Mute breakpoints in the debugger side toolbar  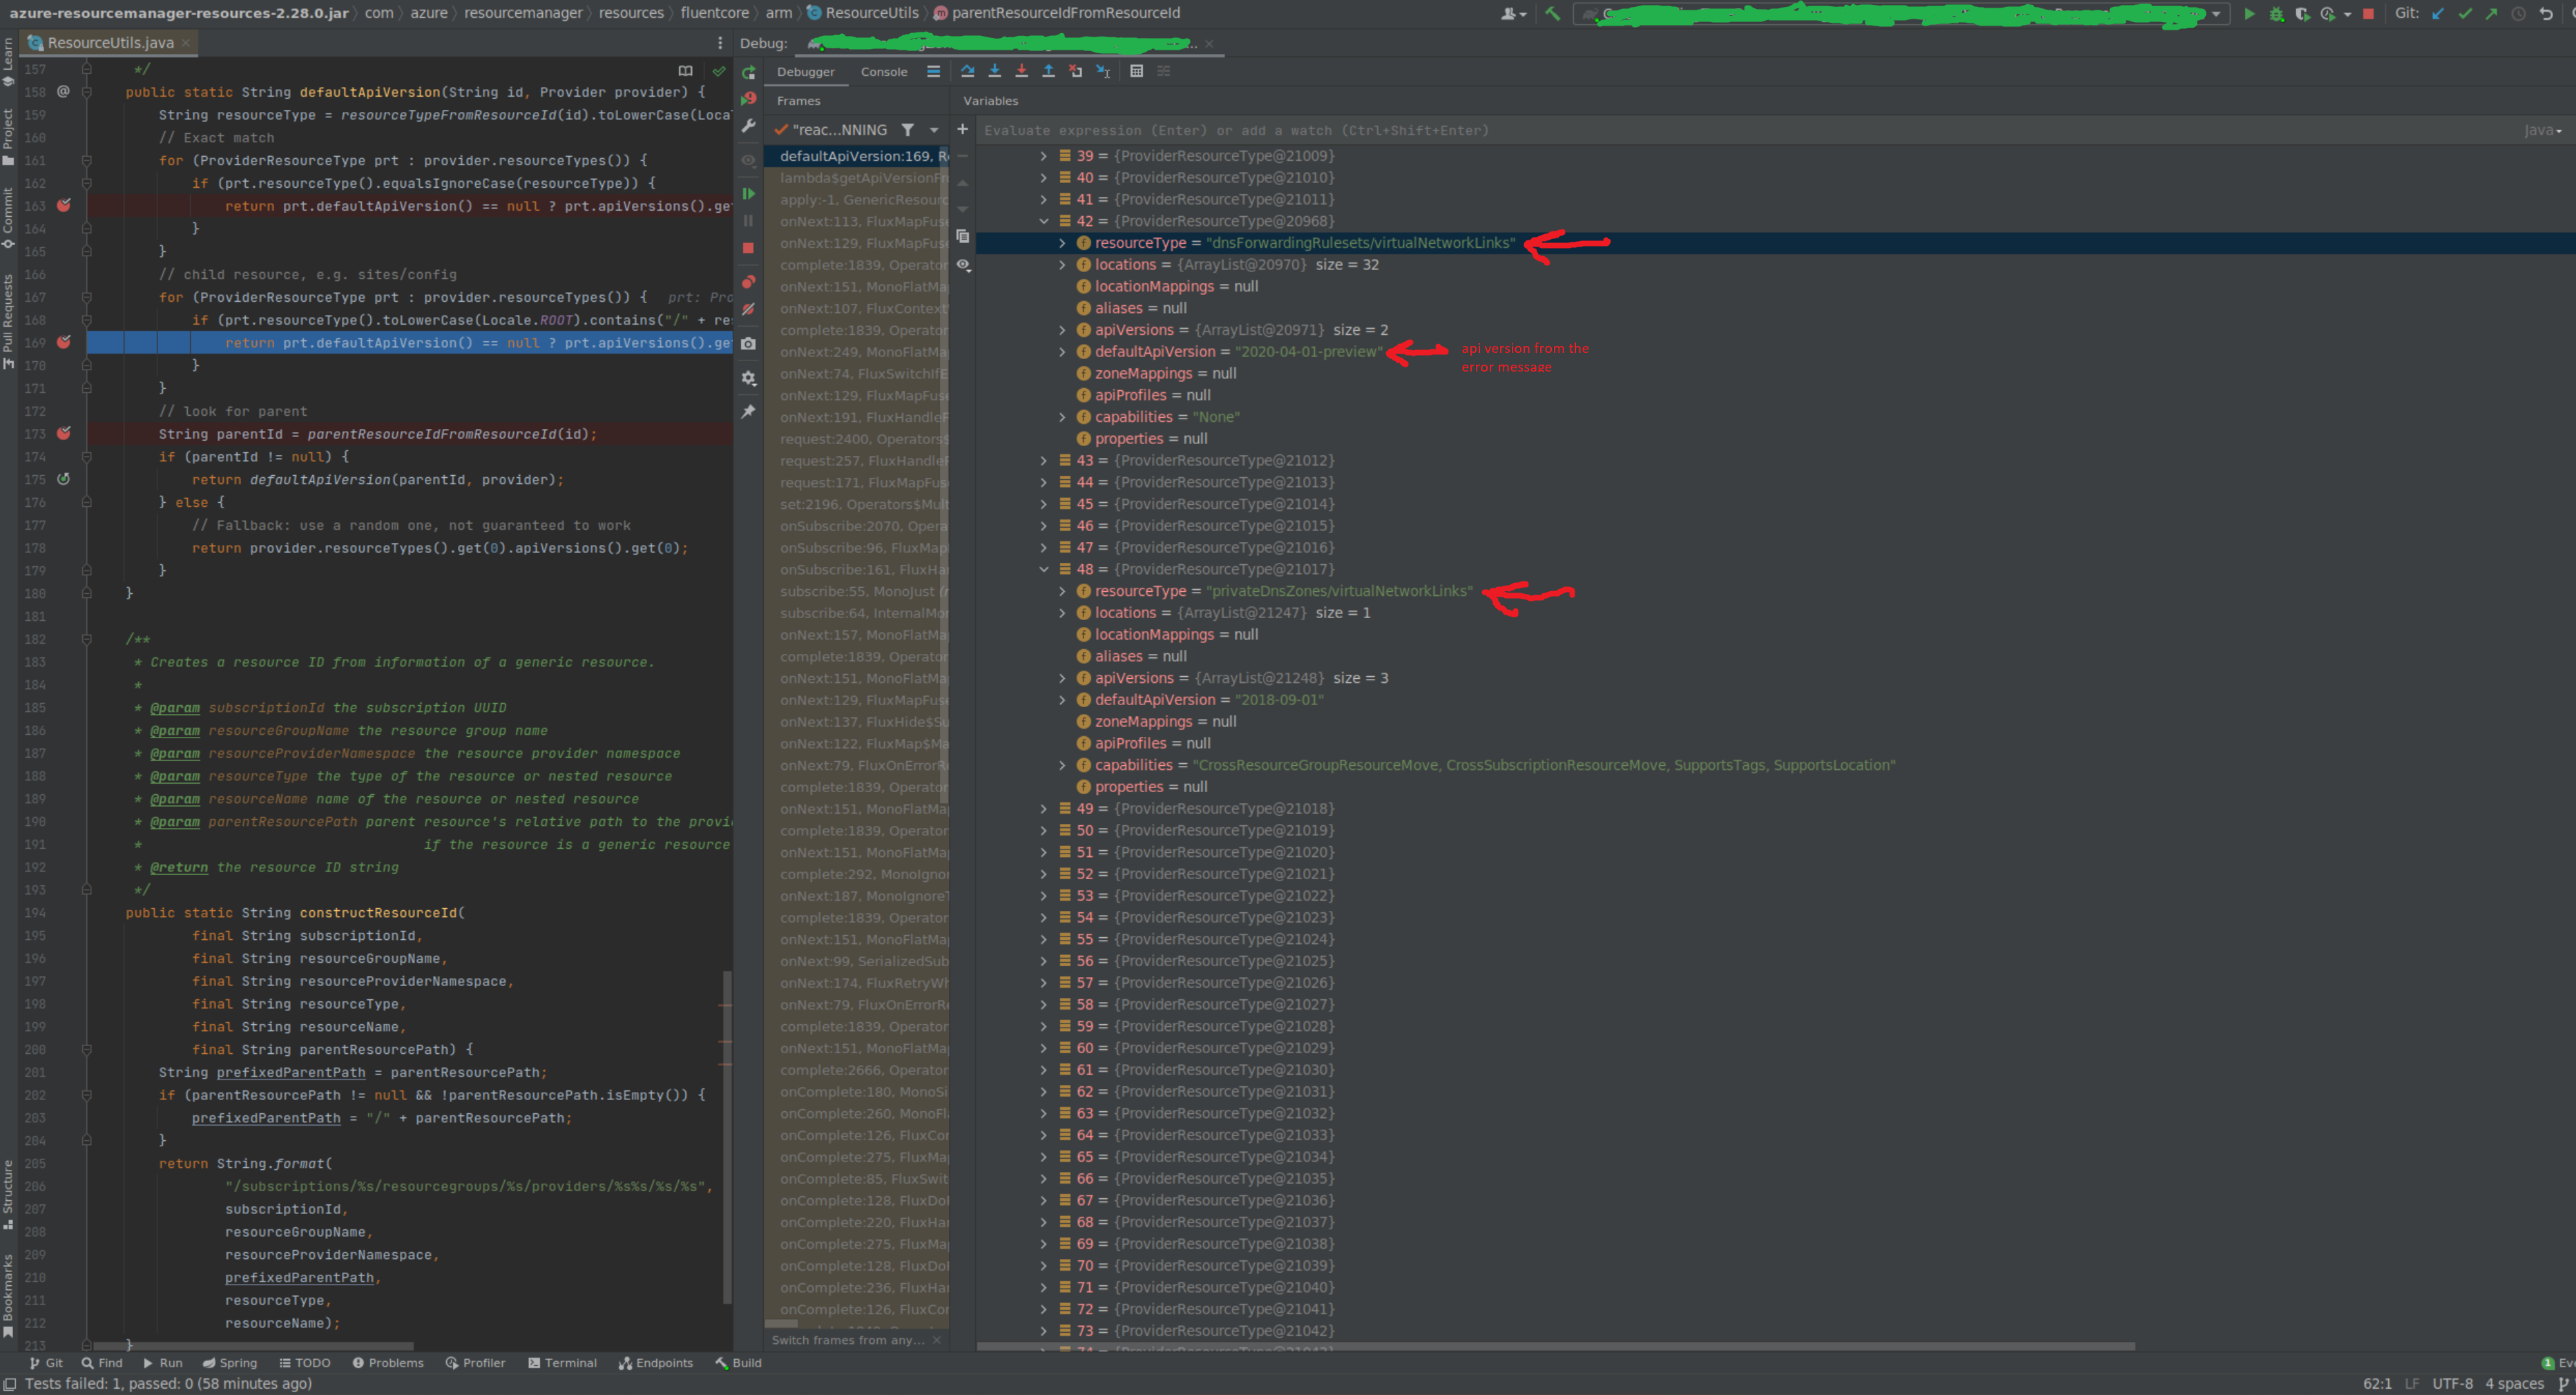click(x=749, y=309)
